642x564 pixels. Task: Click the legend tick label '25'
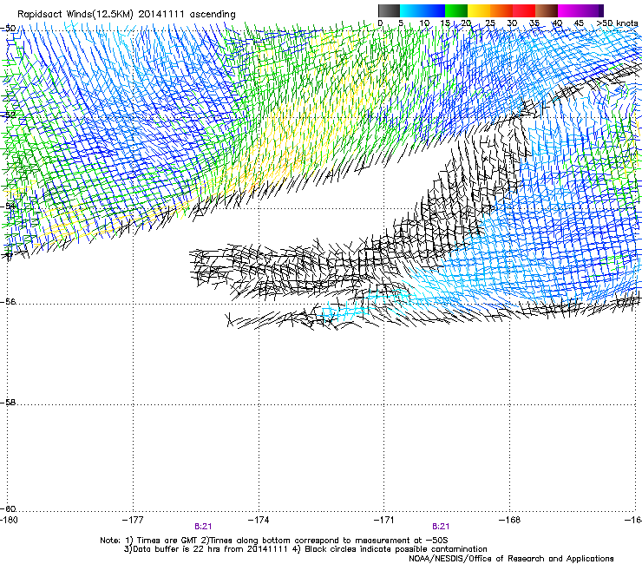click(489, 23)
